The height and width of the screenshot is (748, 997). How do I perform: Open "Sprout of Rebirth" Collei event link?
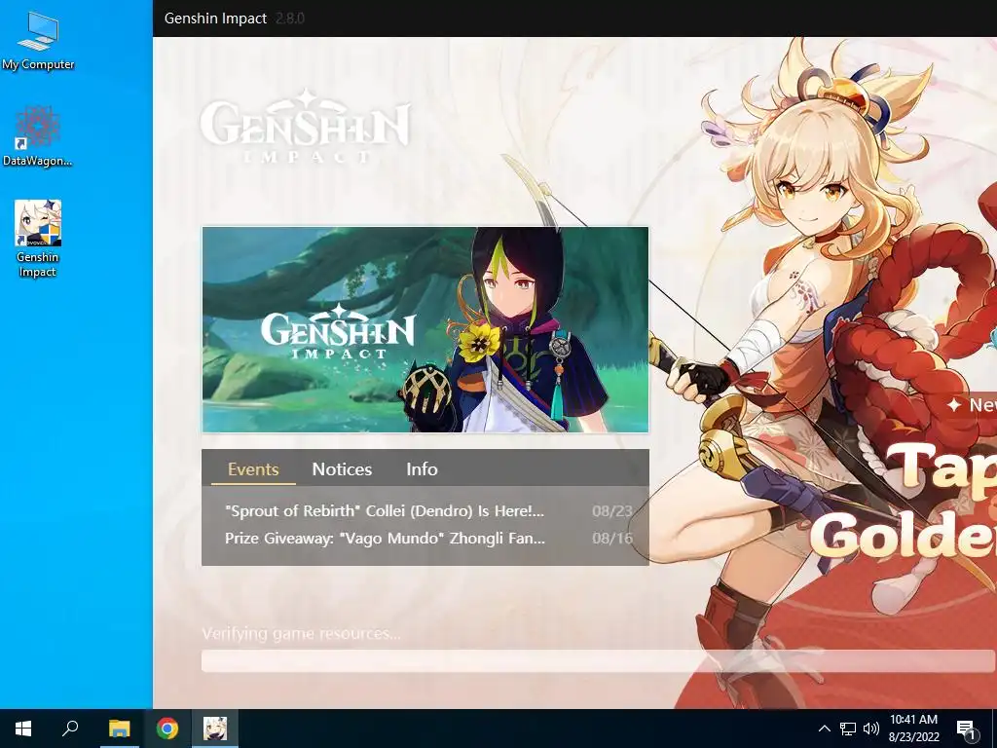385,510
